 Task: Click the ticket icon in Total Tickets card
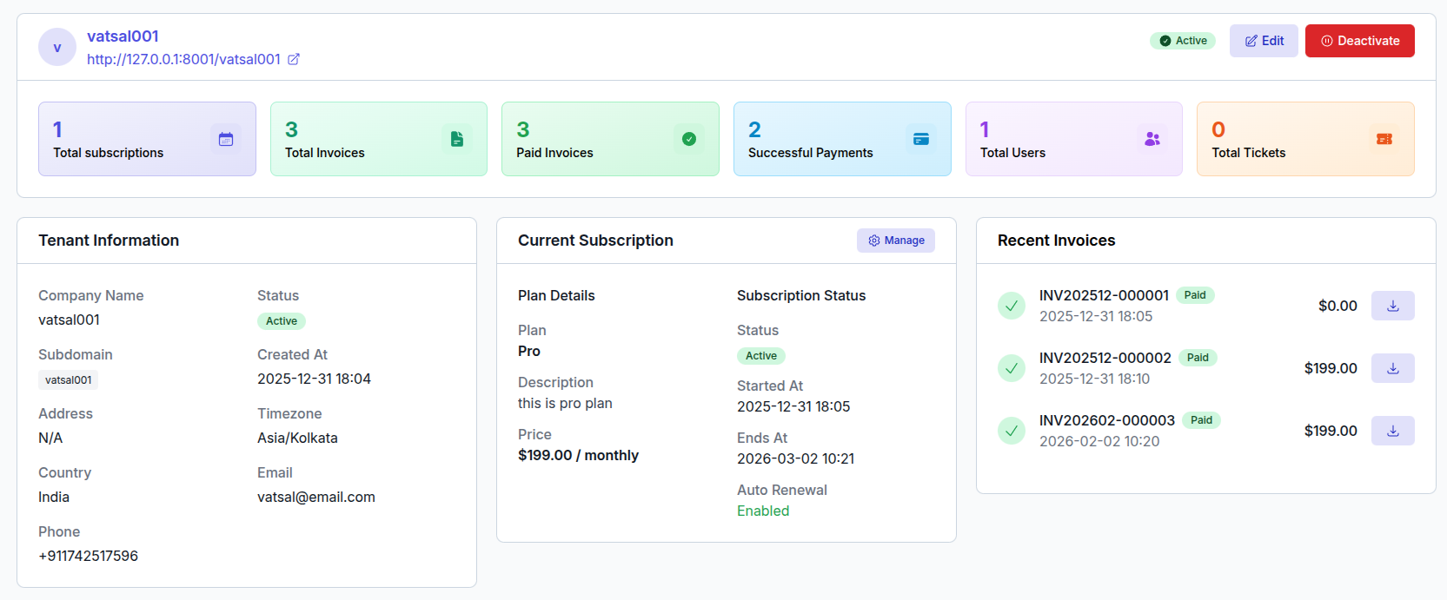coord(1384,139)
